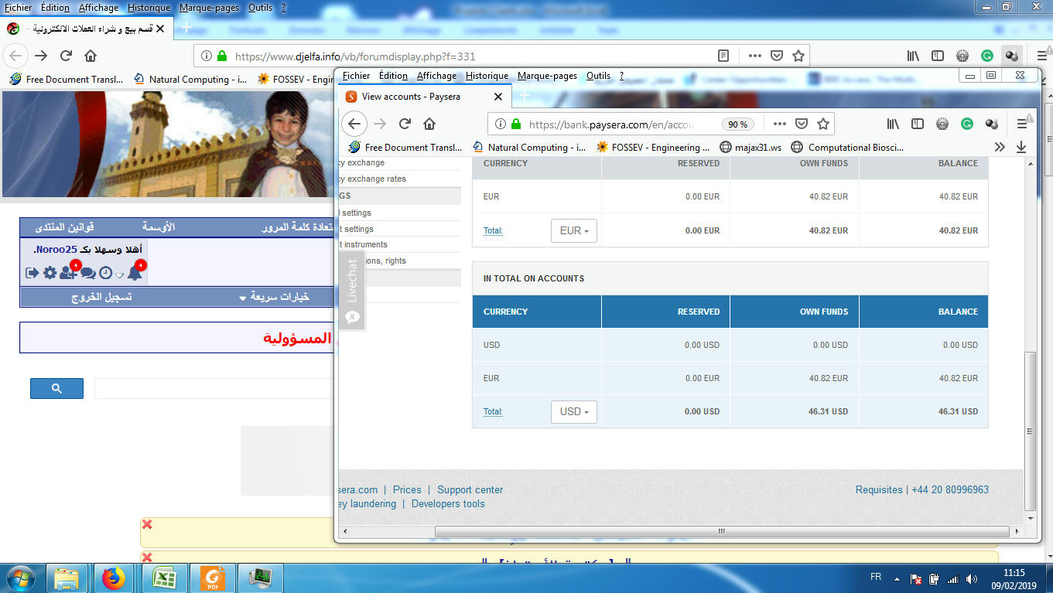Open Support center footer link

click(470, 489)
